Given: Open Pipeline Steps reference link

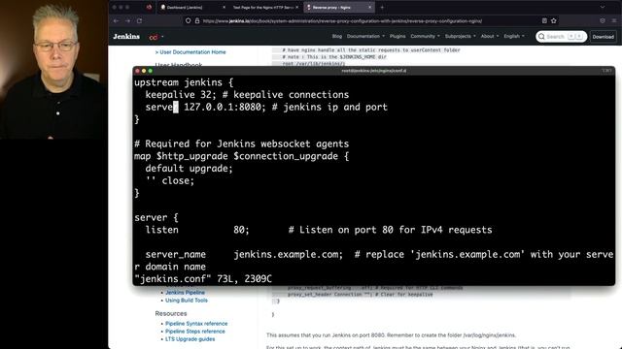Looking at the screenshot, I should click(195, 332).
